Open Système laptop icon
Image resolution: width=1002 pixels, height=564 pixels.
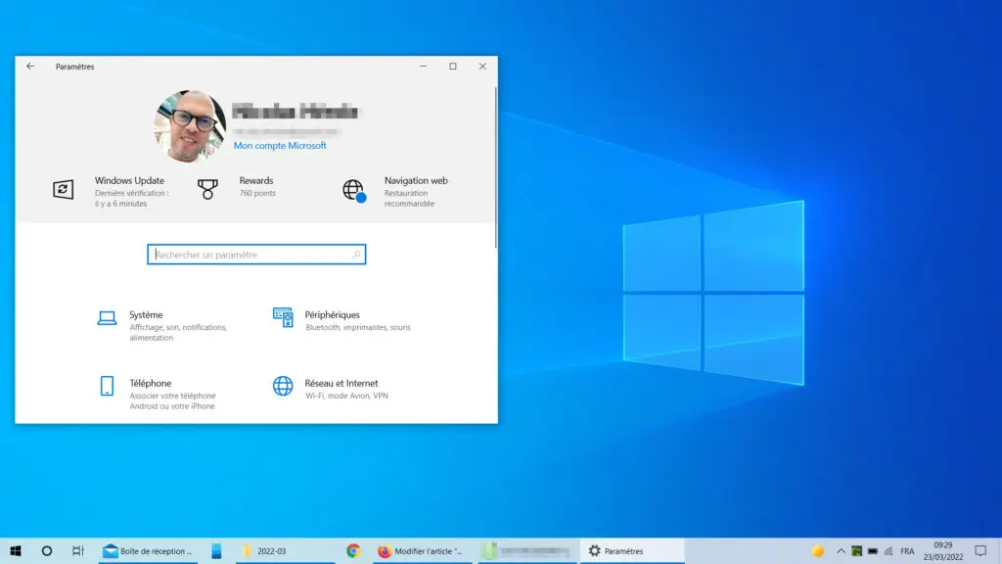pyautogui.click(x=107, y=318)
